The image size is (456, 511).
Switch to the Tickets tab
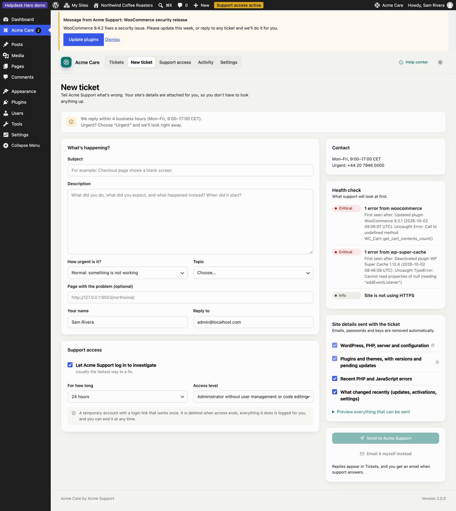tap(116, 62)
